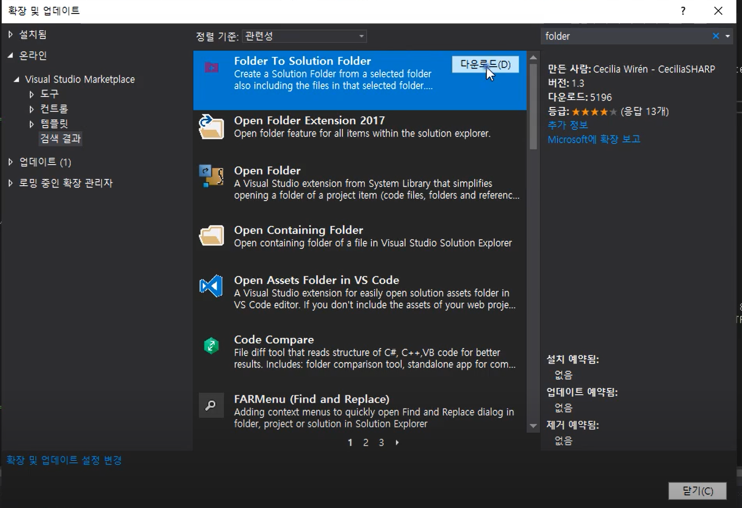Click the Open Containing Folder icon
Screen dimensions: 742x508
tap(211, 235)
